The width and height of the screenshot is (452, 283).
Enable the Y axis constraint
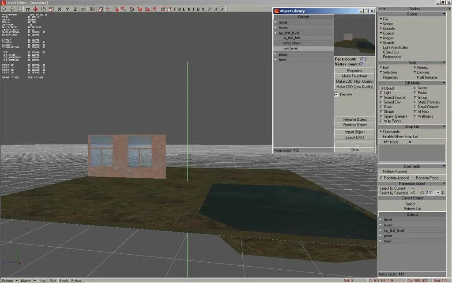(67, 9)
